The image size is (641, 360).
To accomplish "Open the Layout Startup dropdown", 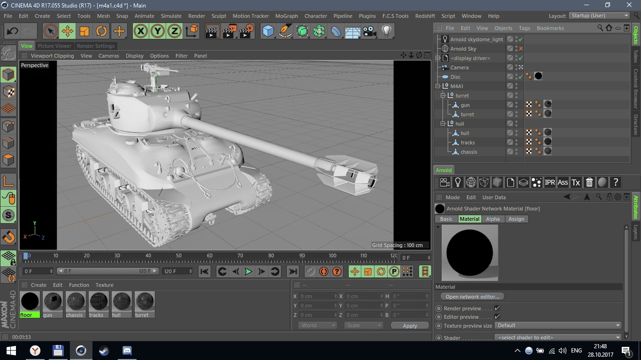I will pos(599,15).
